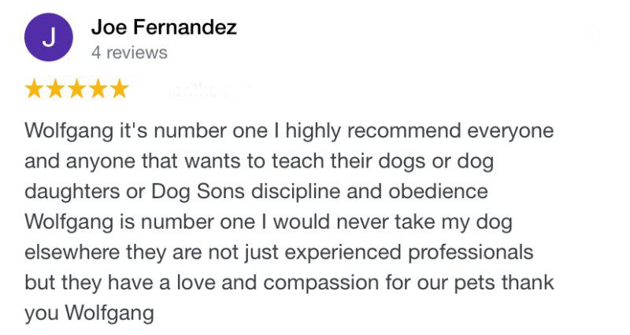
Task: Click the third star in the rating
Action: (x=76, y=89)
